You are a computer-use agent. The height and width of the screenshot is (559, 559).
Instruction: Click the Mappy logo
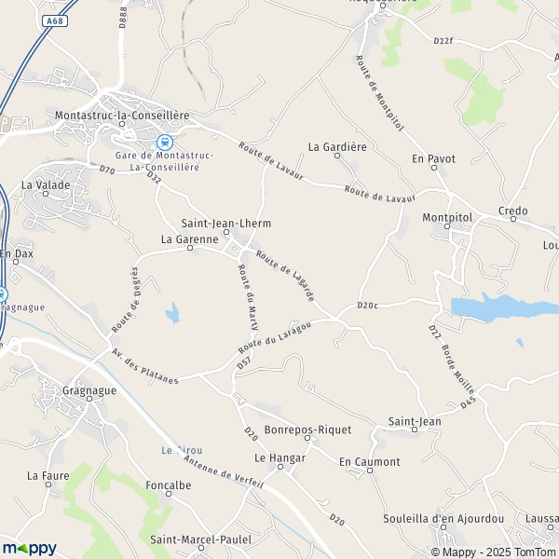[x=30, y=549]
